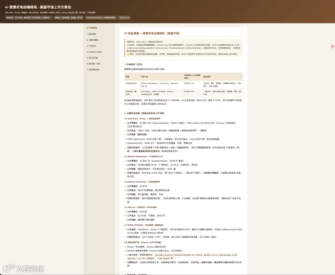This screenshot has width=335, height=275.
Task: Click the heading 2. 主要竞品档案
Action: [144, 113]
